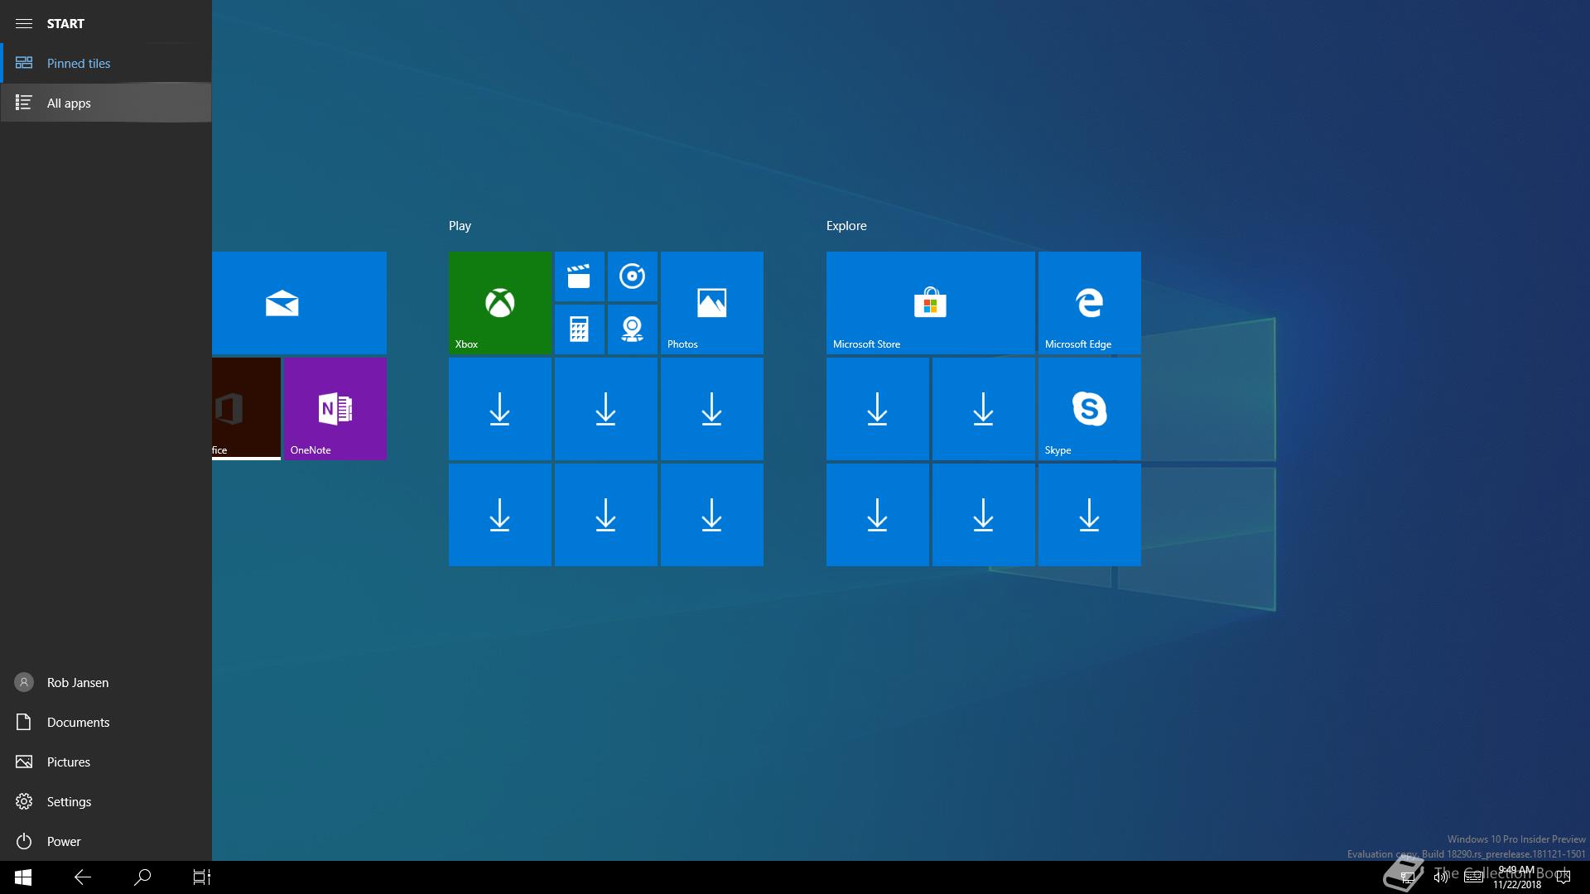Open the Calculator tile

[x=580, y=329]
